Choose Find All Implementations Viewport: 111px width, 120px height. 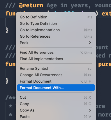click(x=56, y=59)
